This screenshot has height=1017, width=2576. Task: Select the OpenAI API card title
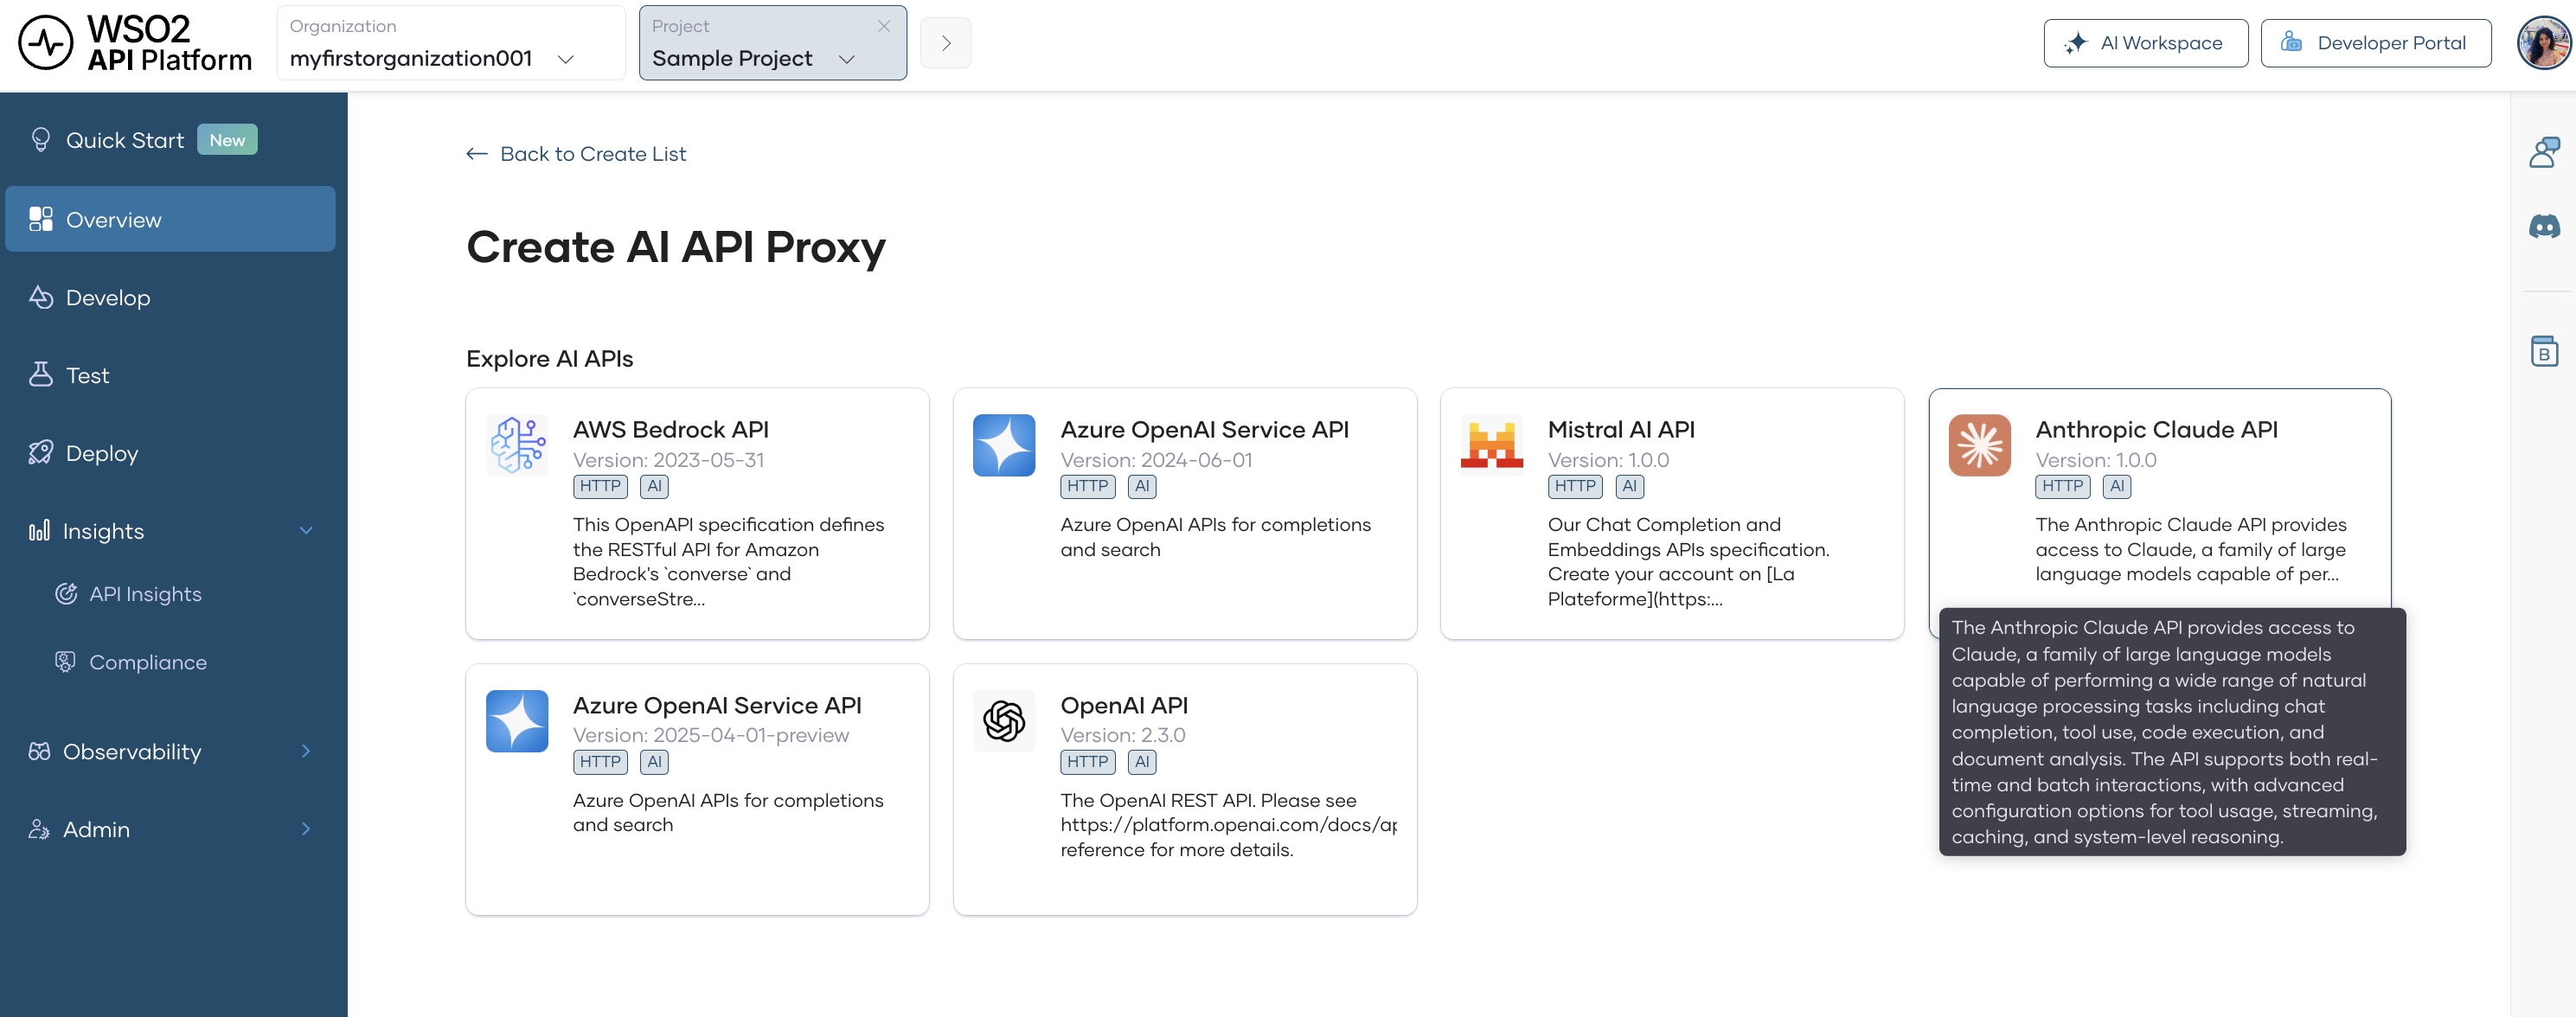(x=1124, y=705)
